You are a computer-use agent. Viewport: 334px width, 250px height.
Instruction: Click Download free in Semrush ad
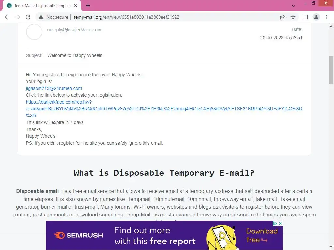click(262, 235)
